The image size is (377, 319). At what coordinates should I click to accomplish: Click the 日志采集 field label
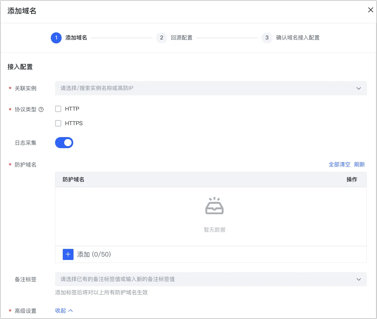click(26, 143)
